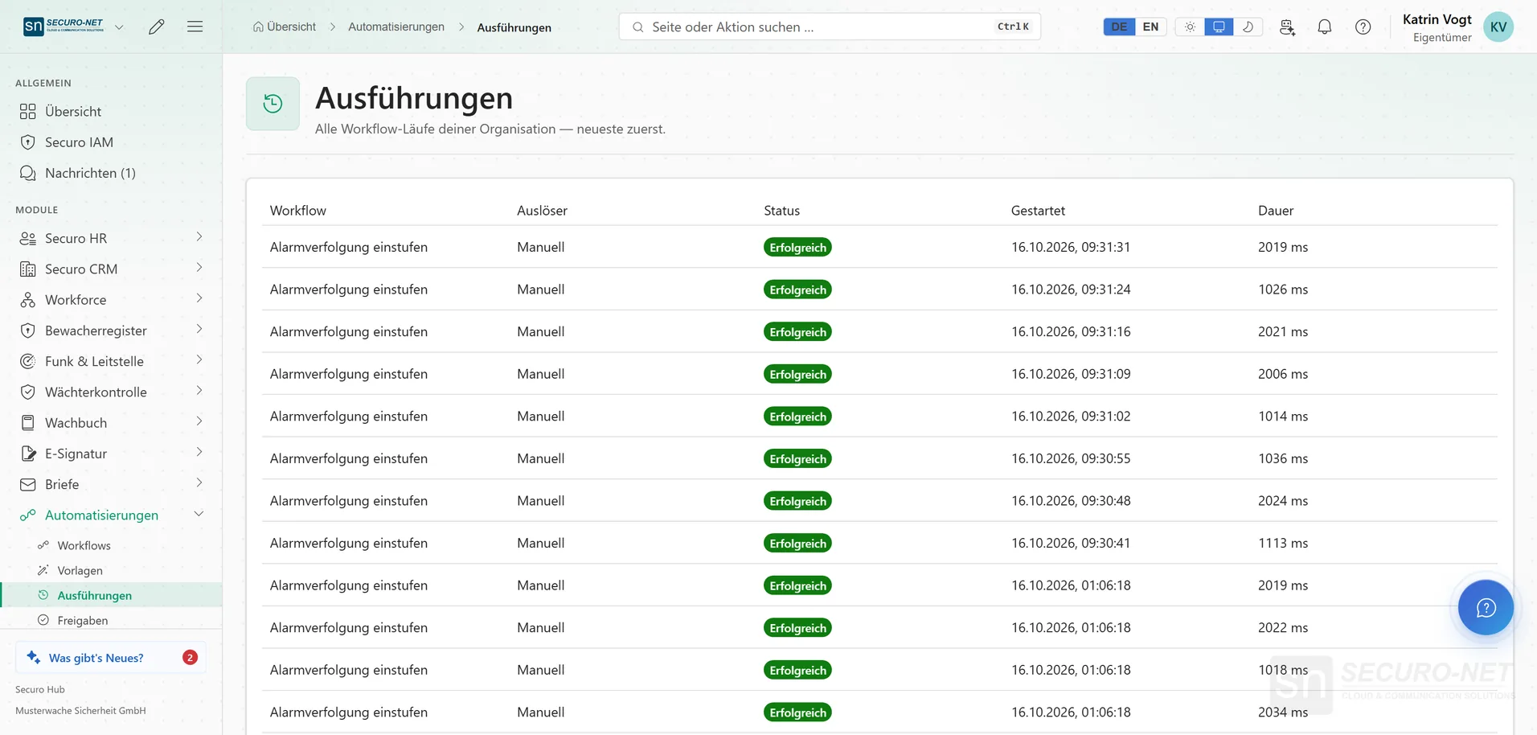This screenshot has height=735, width=1537.
Task: Open the help question mark icon
Action: click(x=1363, y=27)
